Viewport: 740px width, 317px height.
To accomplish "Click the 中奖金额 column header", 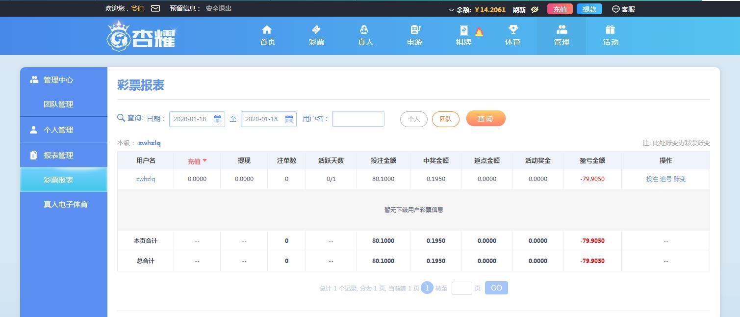I will click(x=436, y=160).
